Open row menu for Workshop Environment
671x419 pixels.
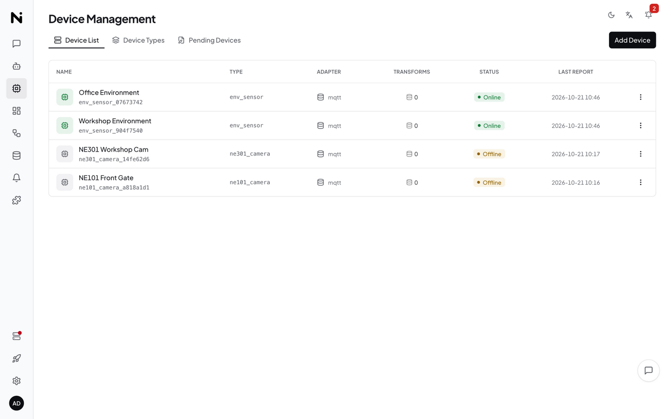[641, 126]
